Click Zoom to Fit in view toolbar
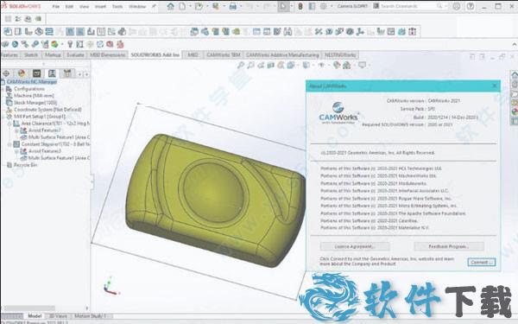Image resolution: width=518 pixels, height=324 pixels. pyautogui.click(x=241, y=65)
